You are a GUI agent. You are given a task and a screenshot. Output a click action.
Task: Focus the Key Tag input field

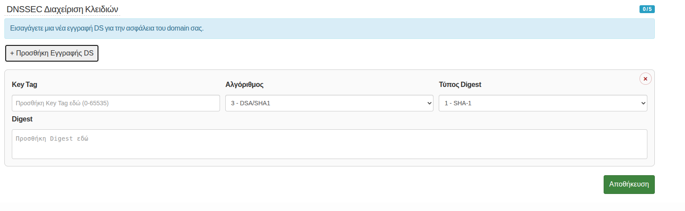tap(115, 103)
